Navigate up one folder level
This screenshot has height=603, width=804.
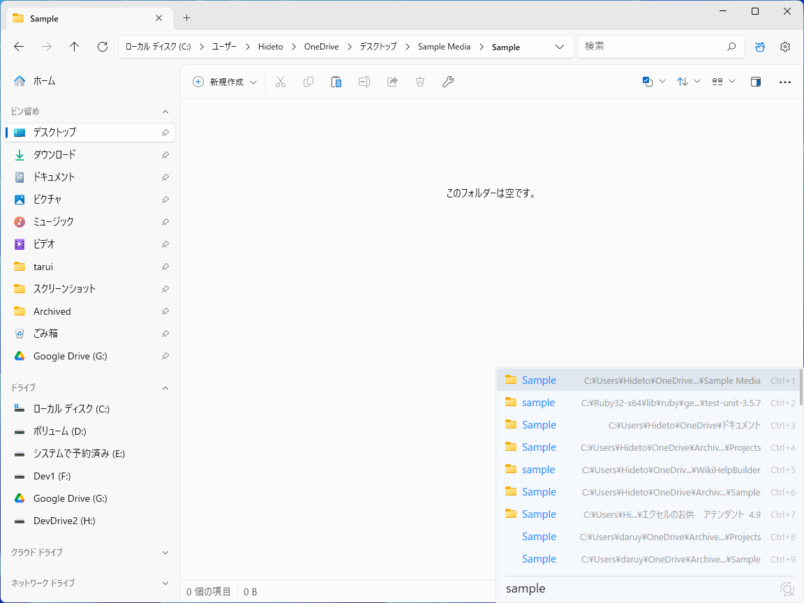point(75,47)
